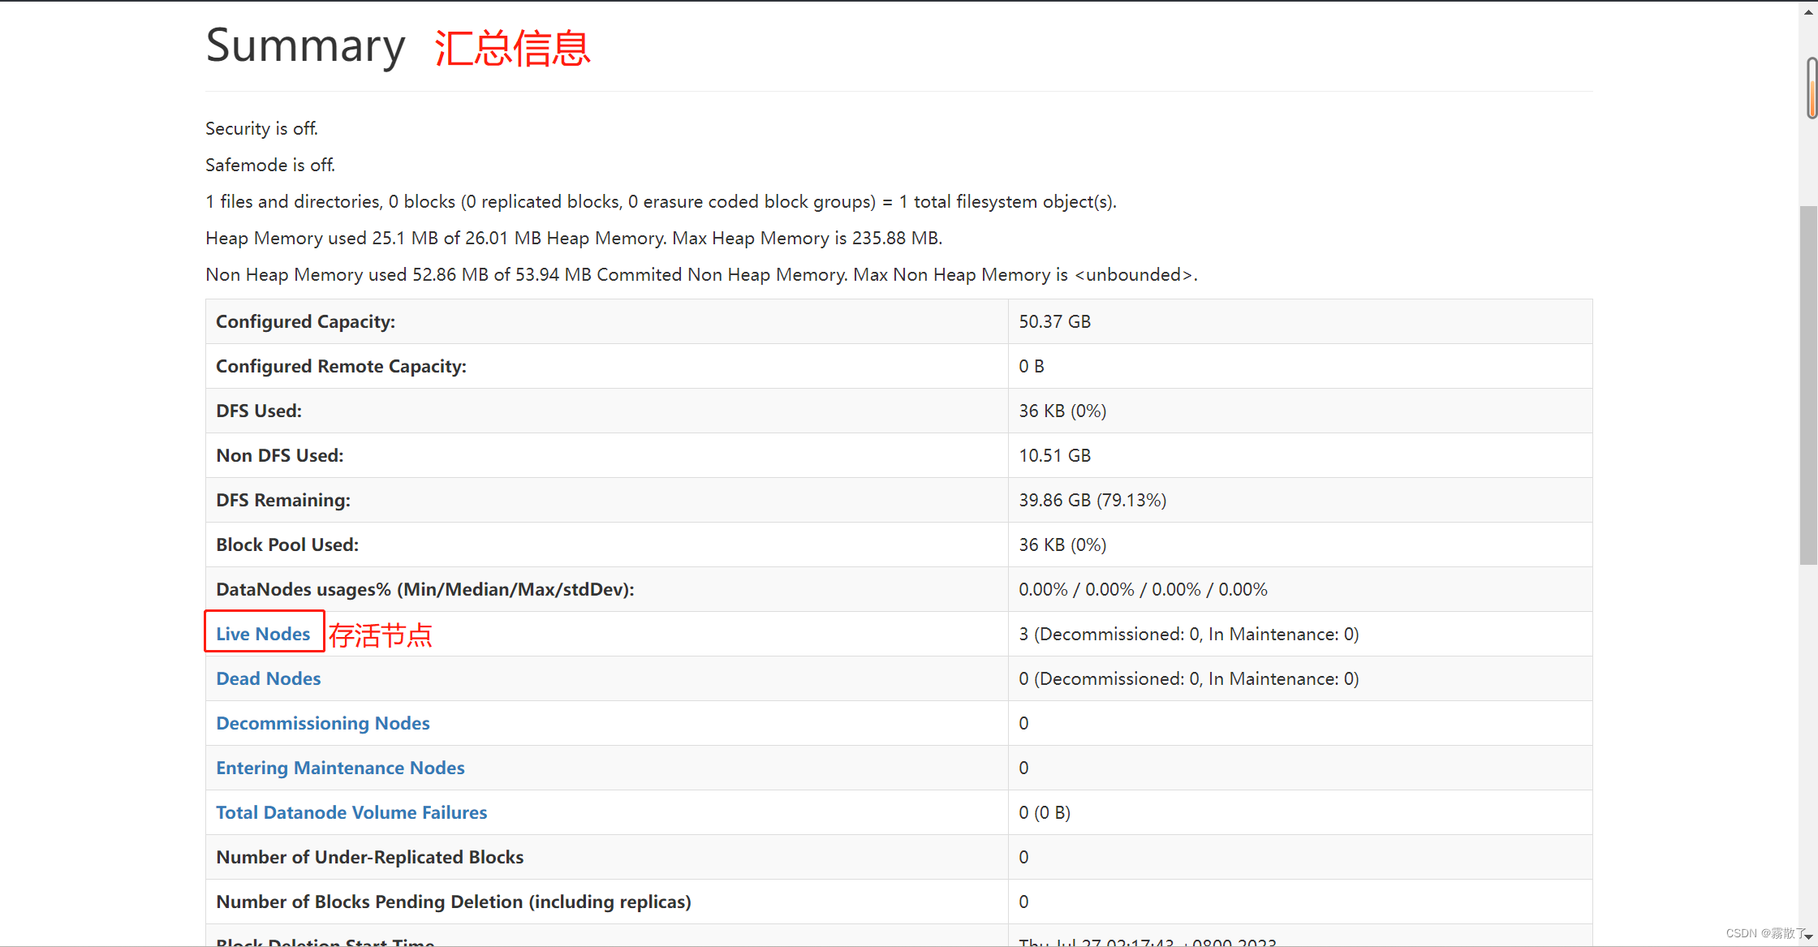Click Number of Blocks Pending Deletion label
The height and width of the screenshot is (947, 1818).
(x=453, y=902)
